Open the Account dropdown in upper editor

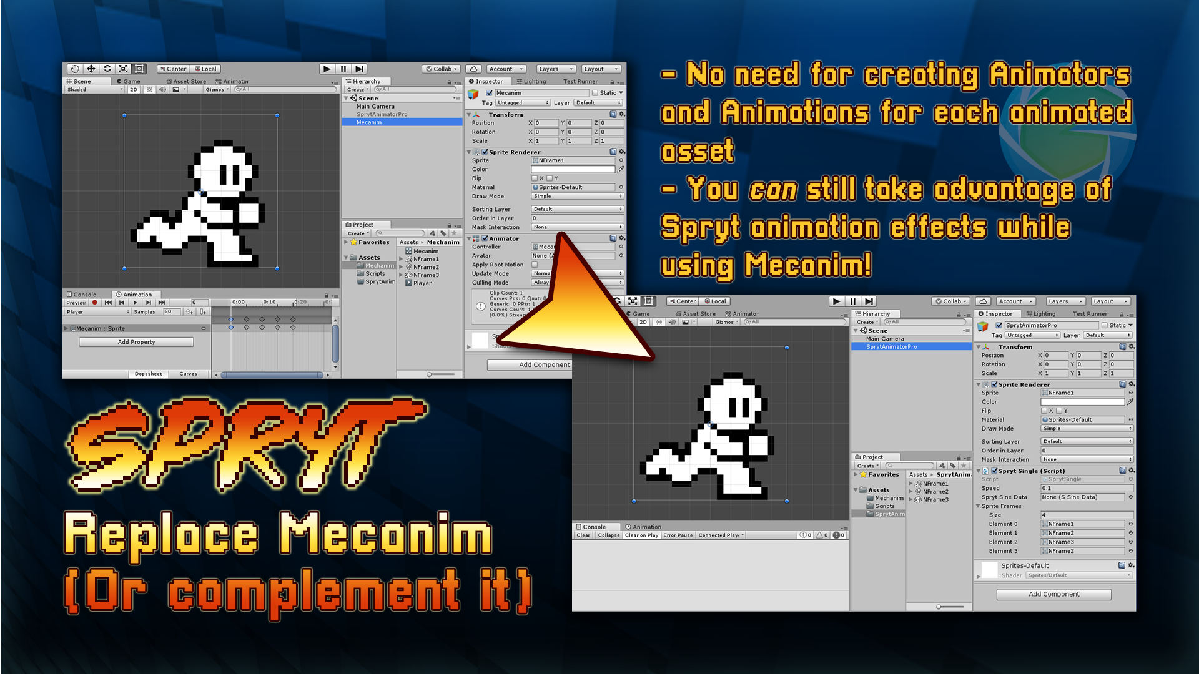pyautogui.click(x=506, y=69)
